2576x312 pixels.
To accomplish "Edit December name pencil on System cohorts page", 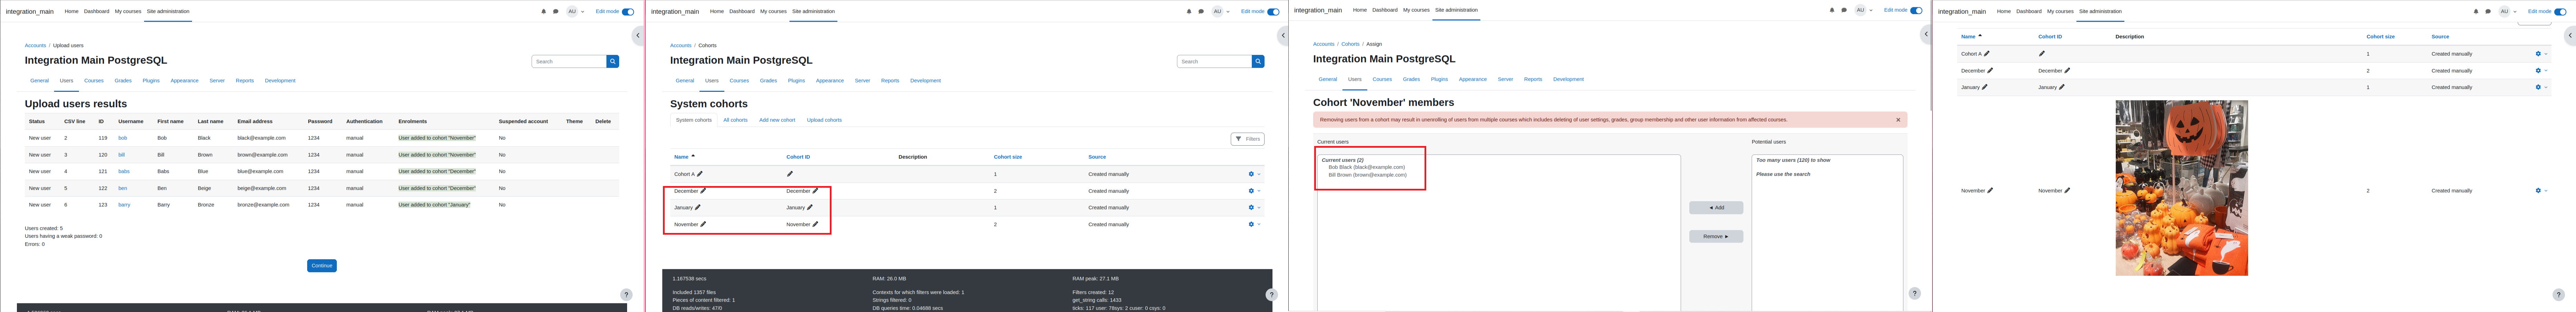I will pos(703,191).
